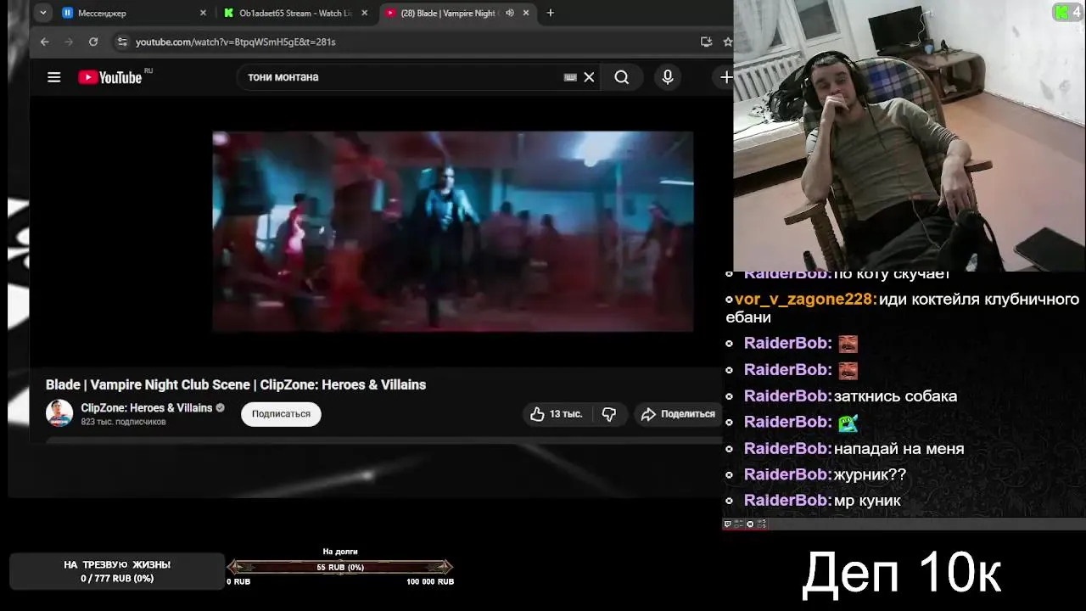Click the Blade video player

(452, 231)
